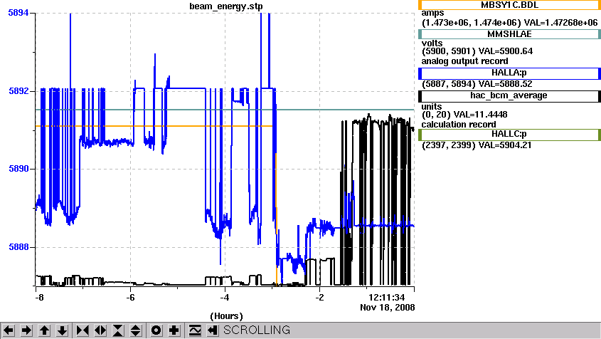This screenshot has width=601, height=339.
Task: Zoom in vertically with the hourglass icon
Action: click(x=118, y=330)
